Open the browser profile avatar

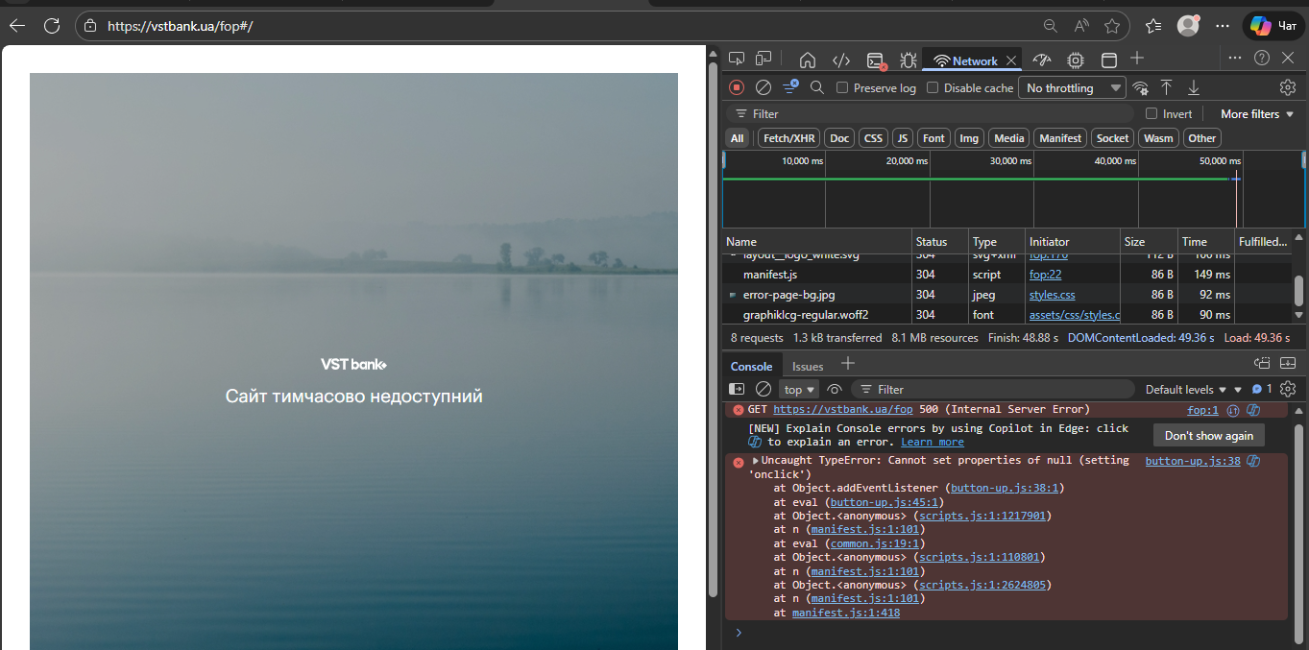click(x=1188, y=26)
